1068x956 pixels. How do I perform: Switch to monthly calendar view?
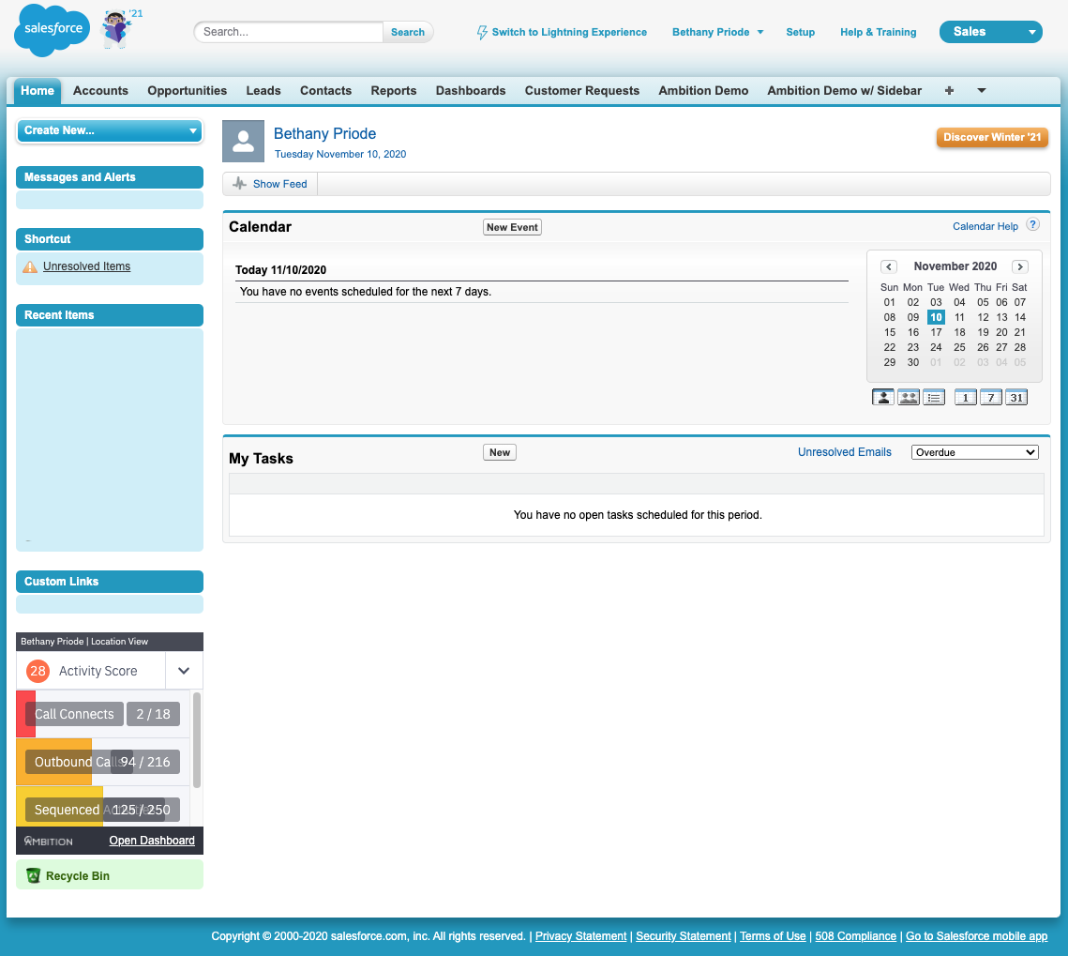tap(1016, 397)
